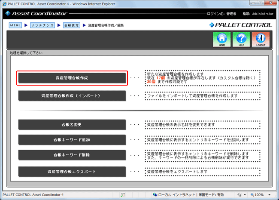
Task: Click the 台帳名変更 button
Action: pos(72,125)
